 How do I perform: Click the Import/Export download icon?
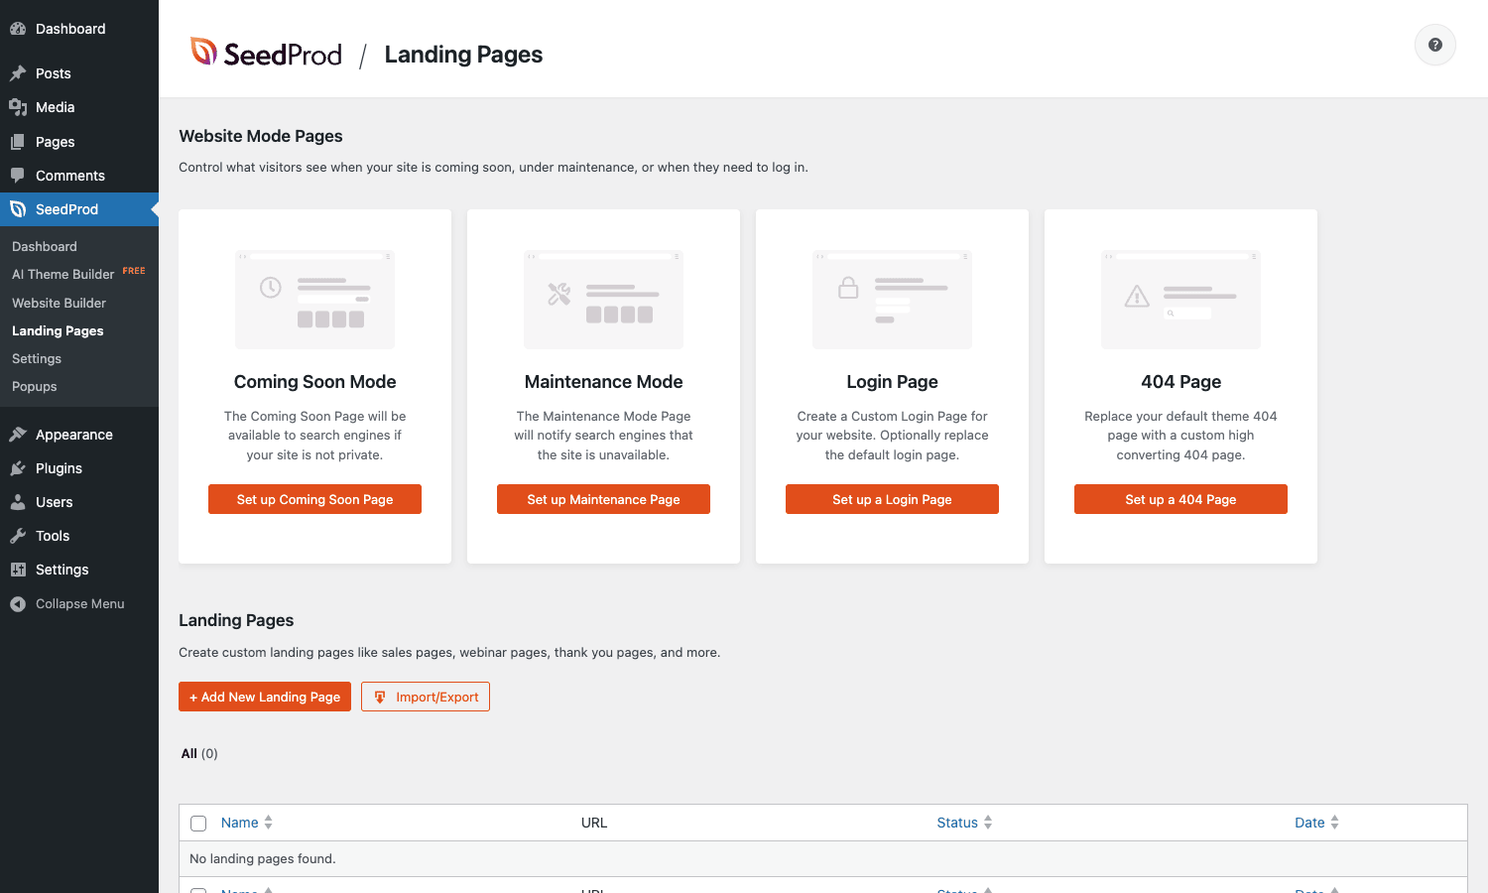pyautogui.click(x=380, y=698)
